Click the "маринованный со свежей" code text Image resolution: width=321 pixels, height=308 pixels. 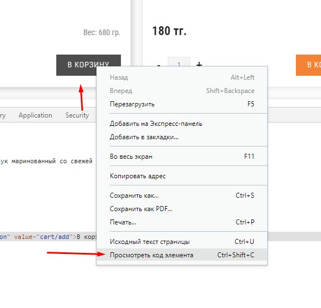(52, 161)
